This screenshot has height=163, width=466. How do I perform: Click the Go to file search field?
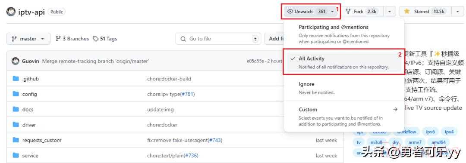tap(218, 39)
